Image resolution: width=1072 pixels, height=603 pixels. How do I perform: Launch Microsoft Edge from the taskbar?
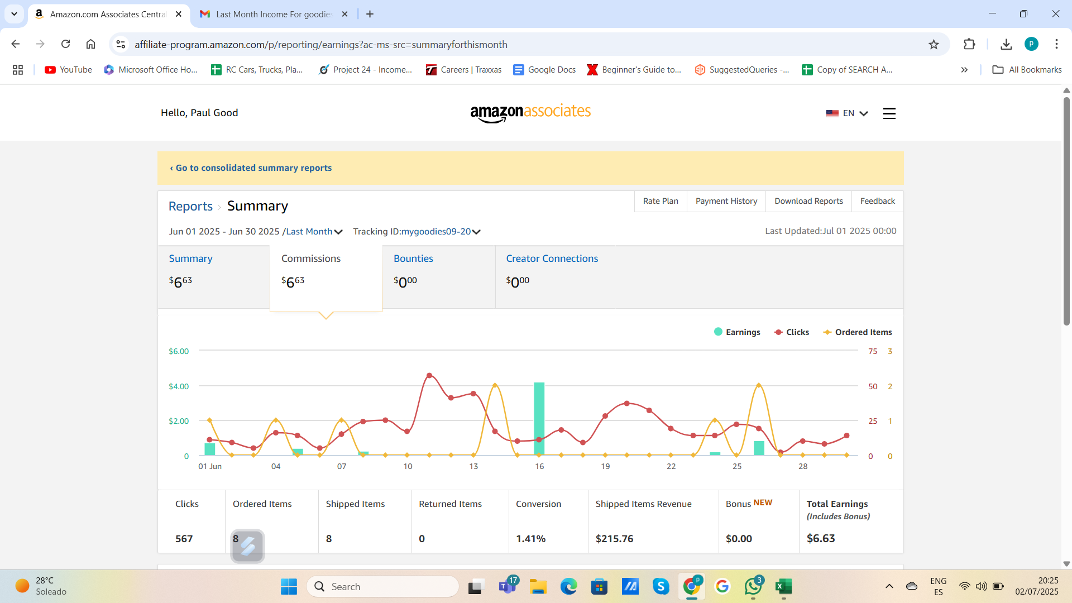[569, 586]
